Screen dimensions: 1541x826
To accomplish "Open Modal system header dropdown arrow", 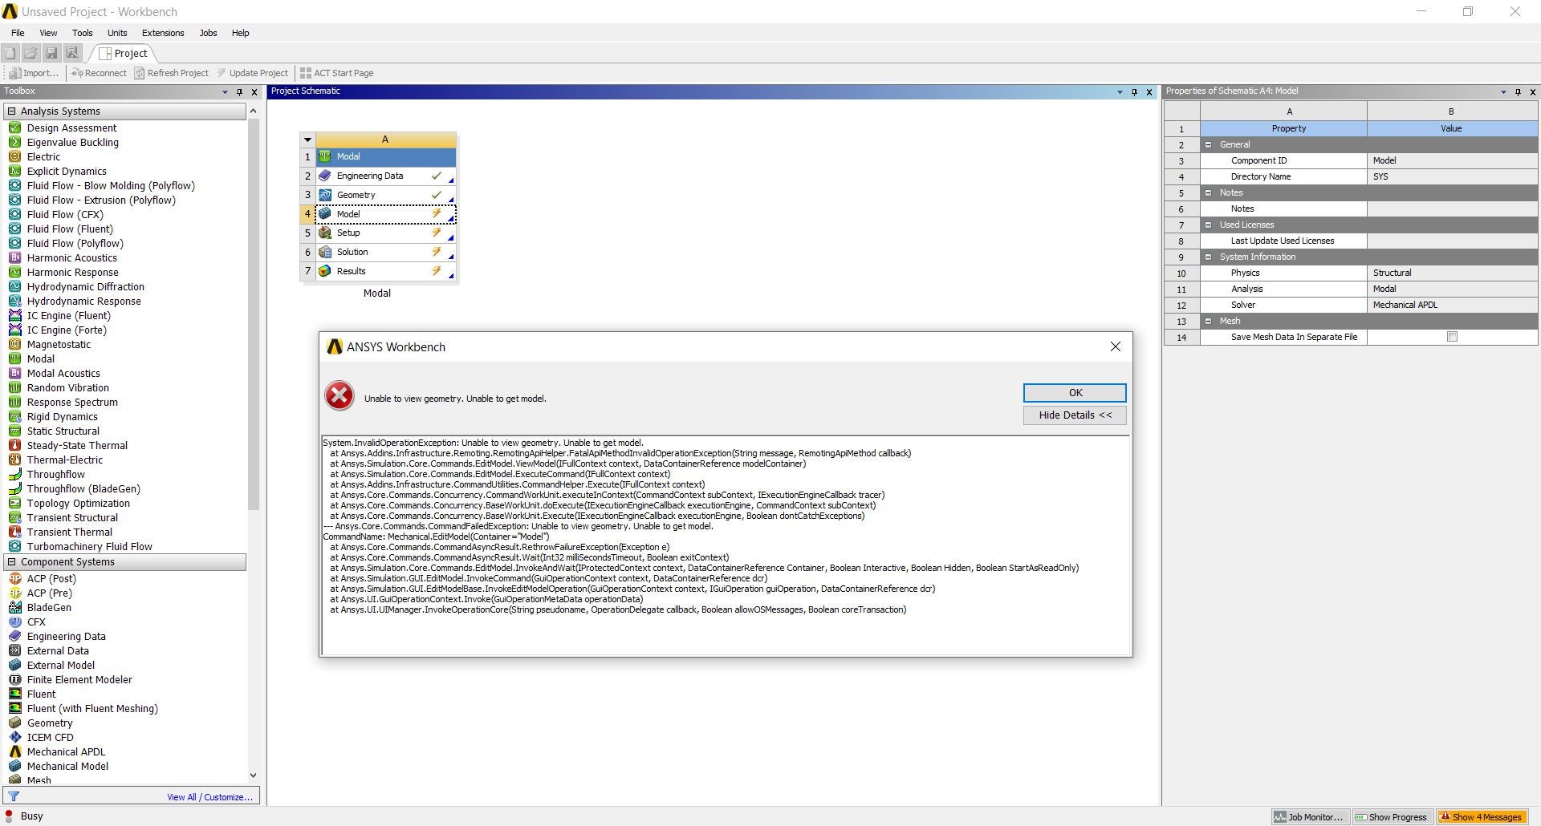I will click(x=307, y=140).
